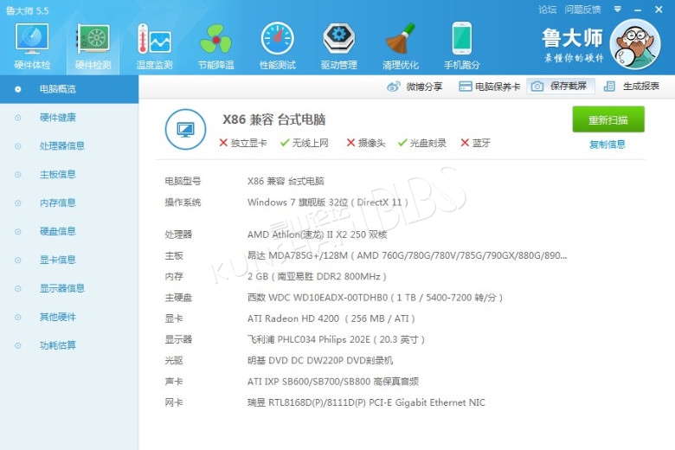The width and height of the screenshot is (675, 450).
Task: Open the 问题反馈 feedback link
Action: coord(583,10)
